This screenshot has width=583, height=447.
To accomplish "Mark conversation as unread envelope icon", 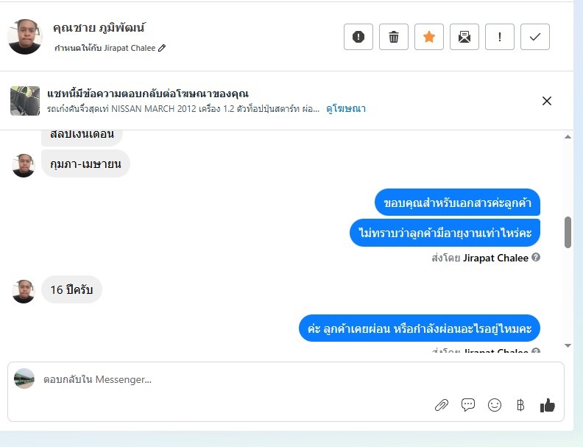I will click(x=464, y=37).
